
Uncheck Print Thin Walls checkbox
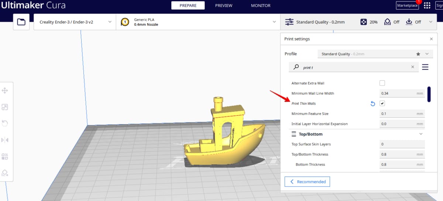coord(382,103)
